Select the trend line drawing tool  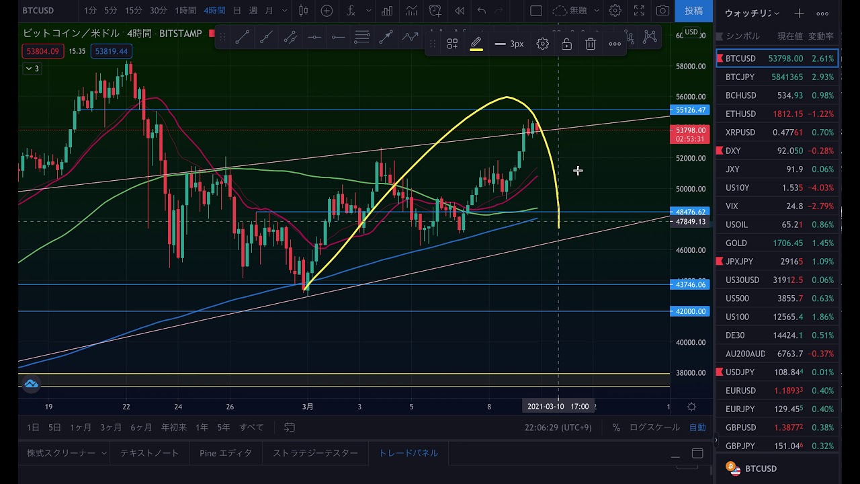click(x=243, y=38)
